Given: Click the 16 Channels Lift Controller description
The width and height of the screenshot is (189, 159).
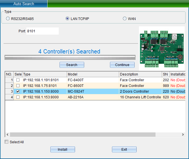Looking at the screenshot, I should pos(140,97).
